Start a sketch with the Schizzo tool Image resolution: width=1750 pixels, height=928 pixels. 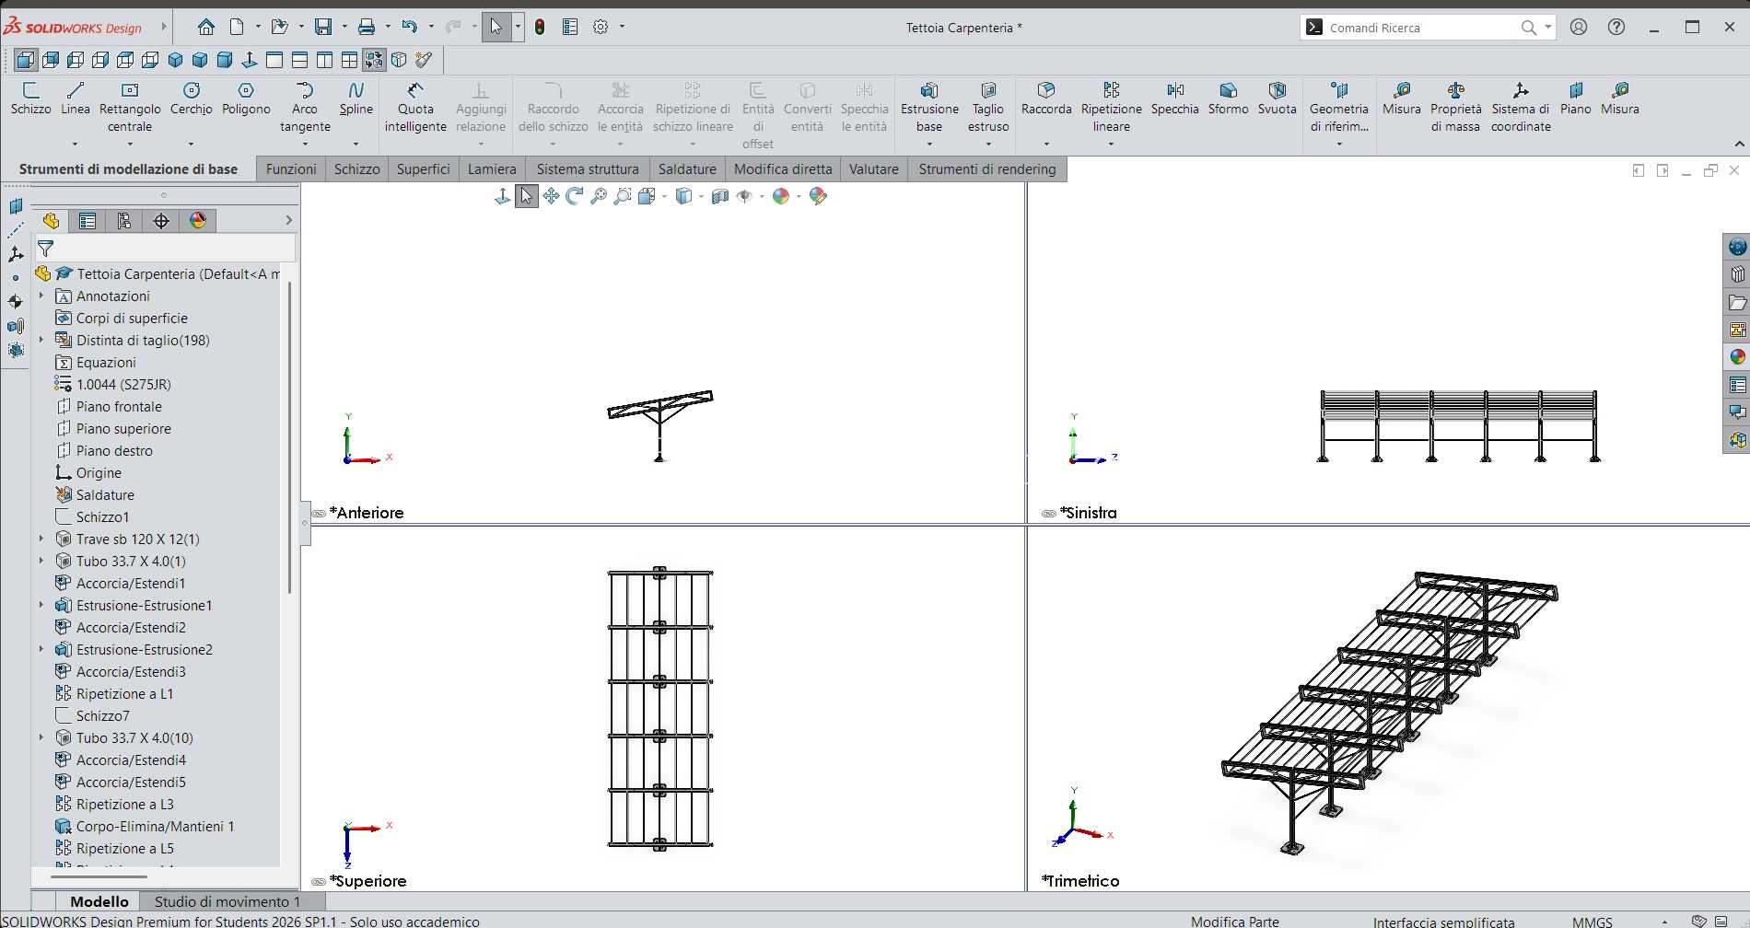point(30,99)
